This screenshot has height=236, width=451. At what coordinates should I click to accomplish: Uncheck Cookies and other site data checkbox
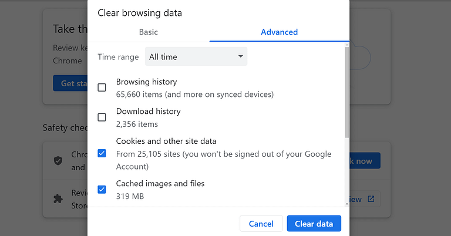tap(102, 153)
